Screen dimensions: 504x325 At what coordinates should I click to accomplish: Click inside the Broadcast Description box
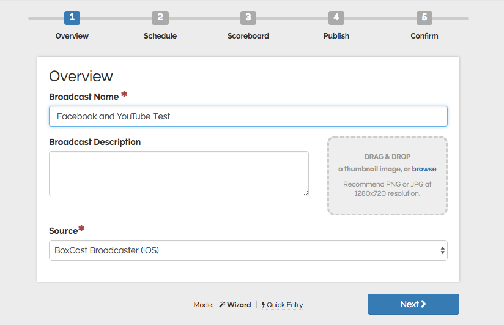coord(179,174)
